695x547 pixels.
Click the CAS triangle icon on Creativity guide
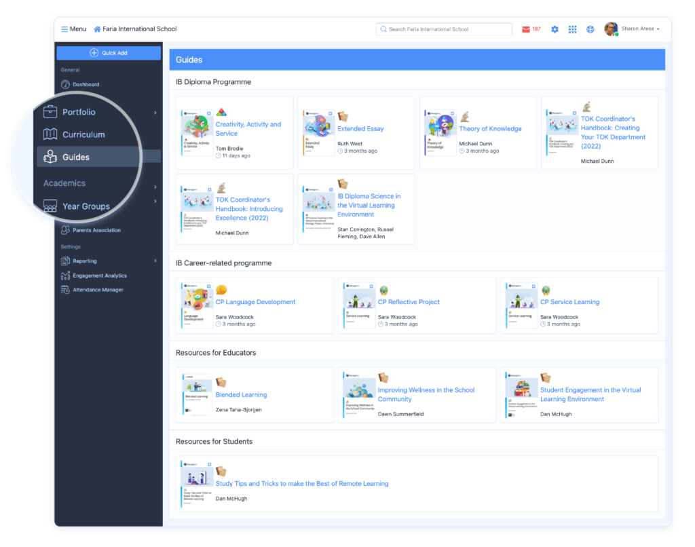[x=221, y=113]
